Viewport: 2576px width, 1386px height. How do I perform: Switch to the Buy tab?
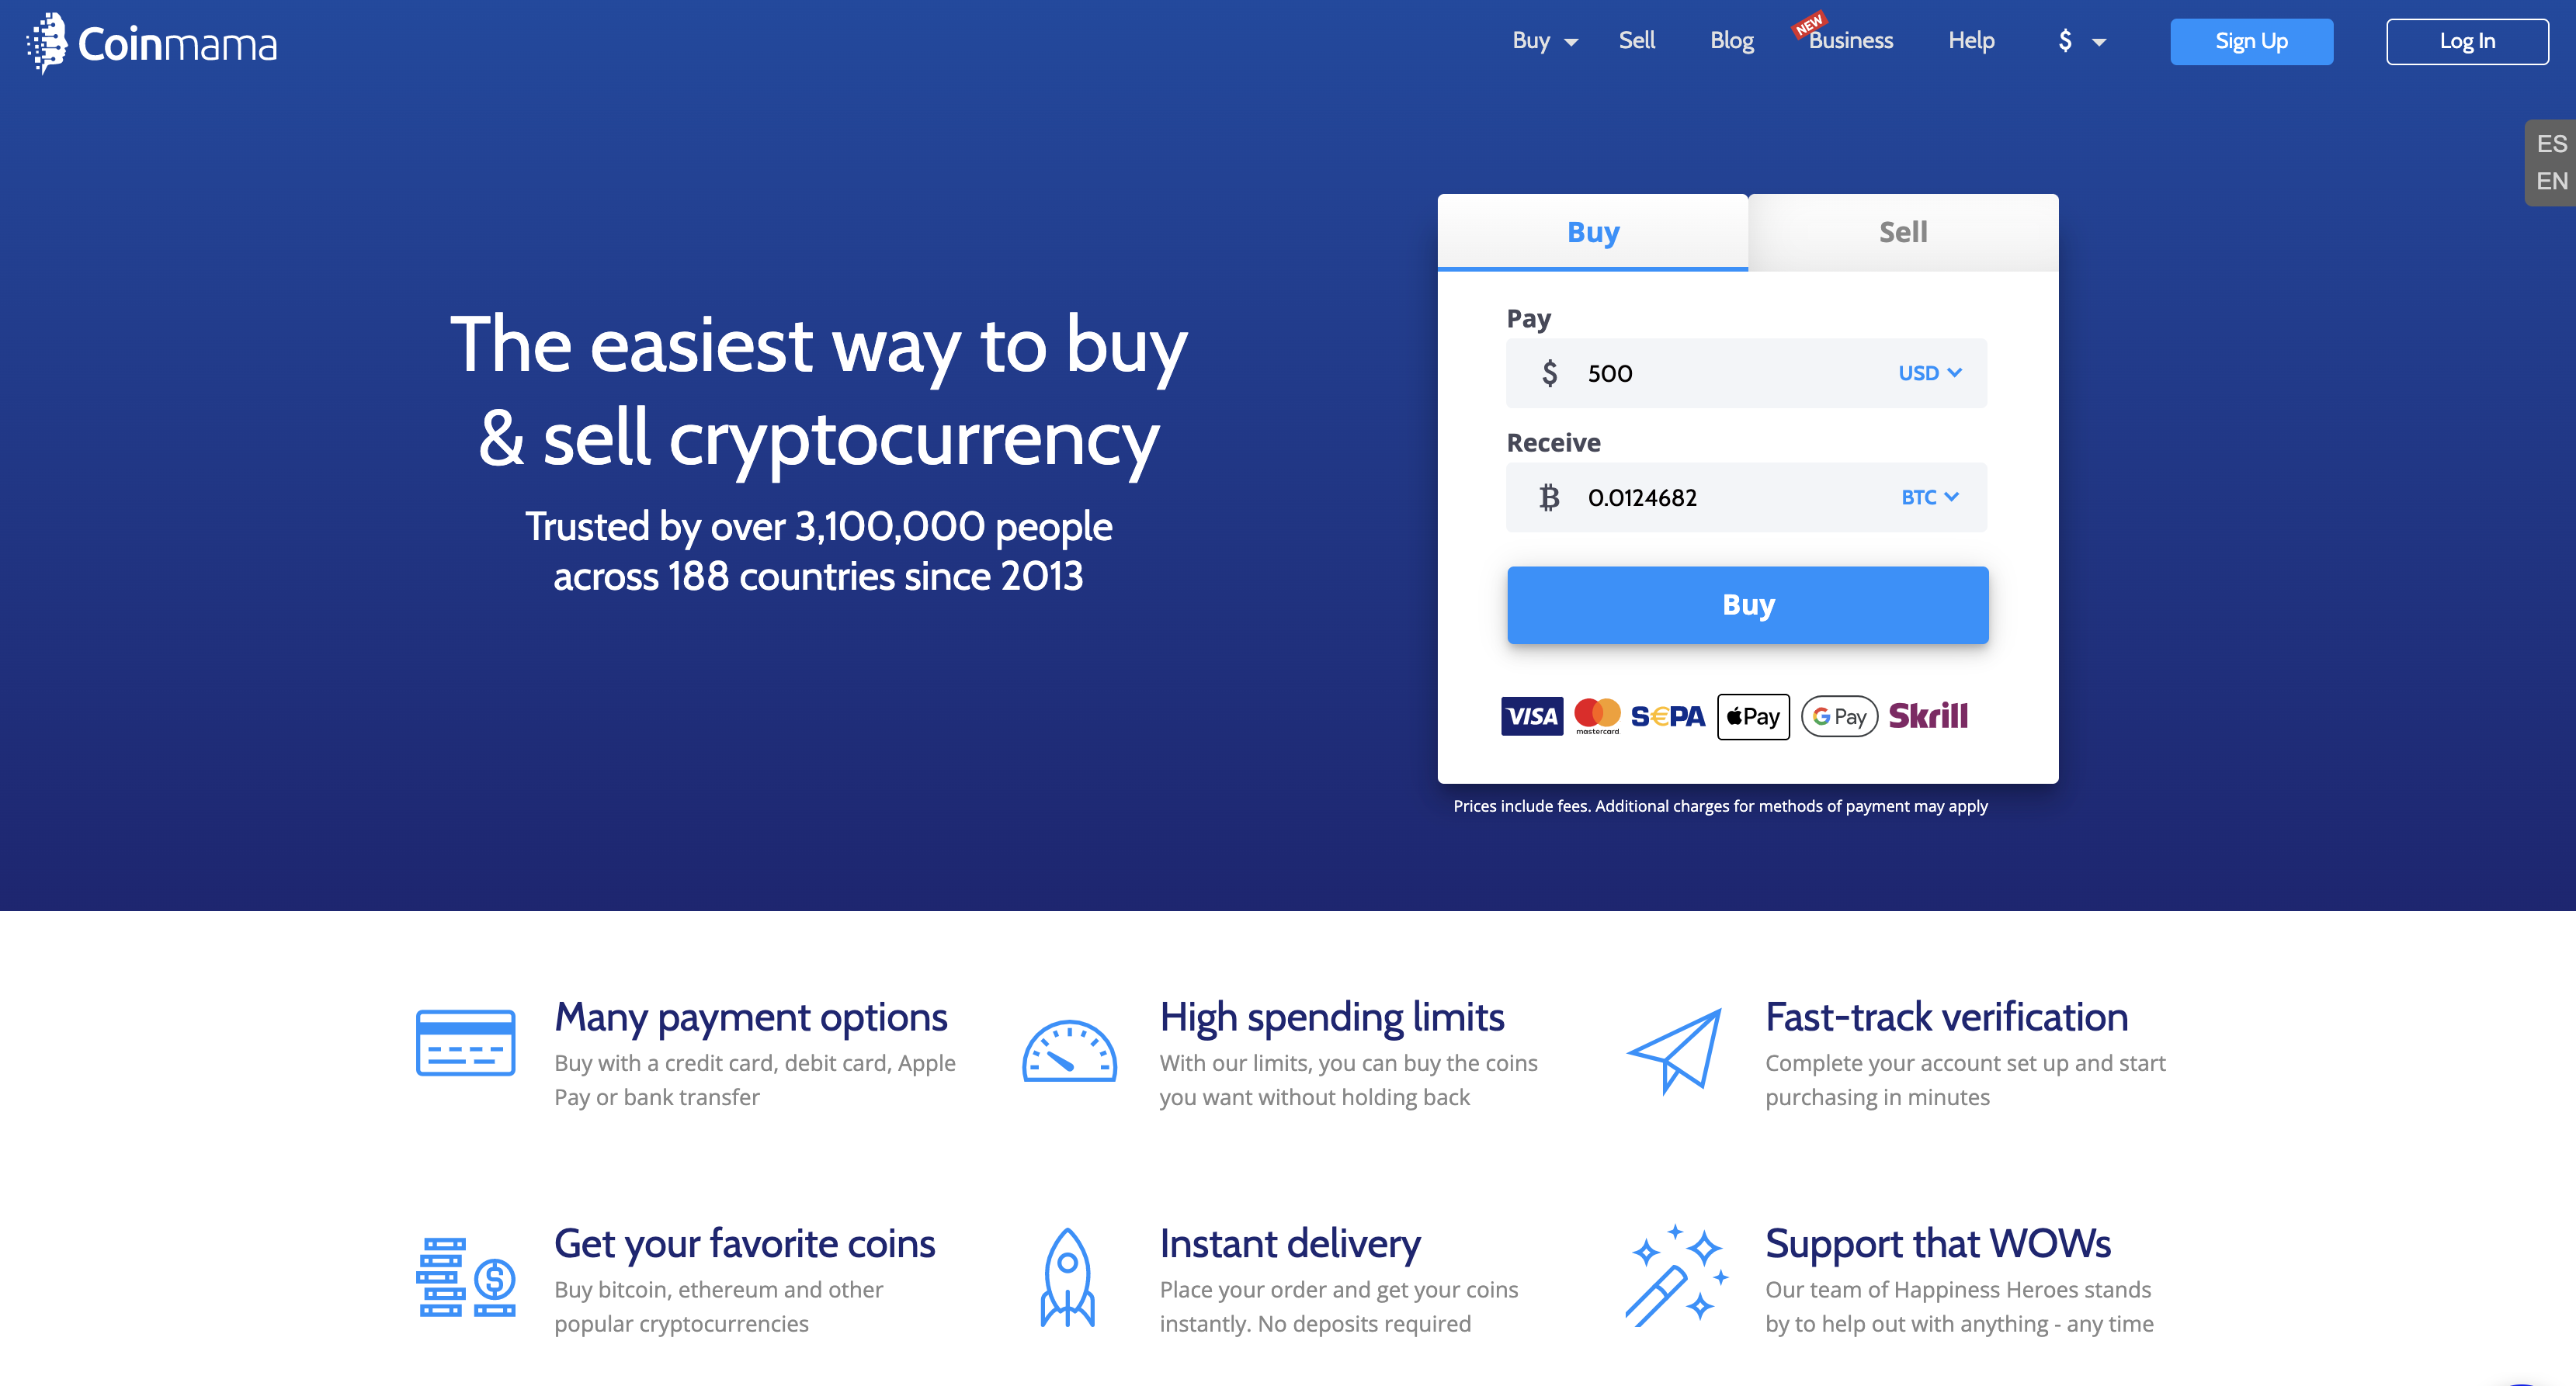[1591, 232]
